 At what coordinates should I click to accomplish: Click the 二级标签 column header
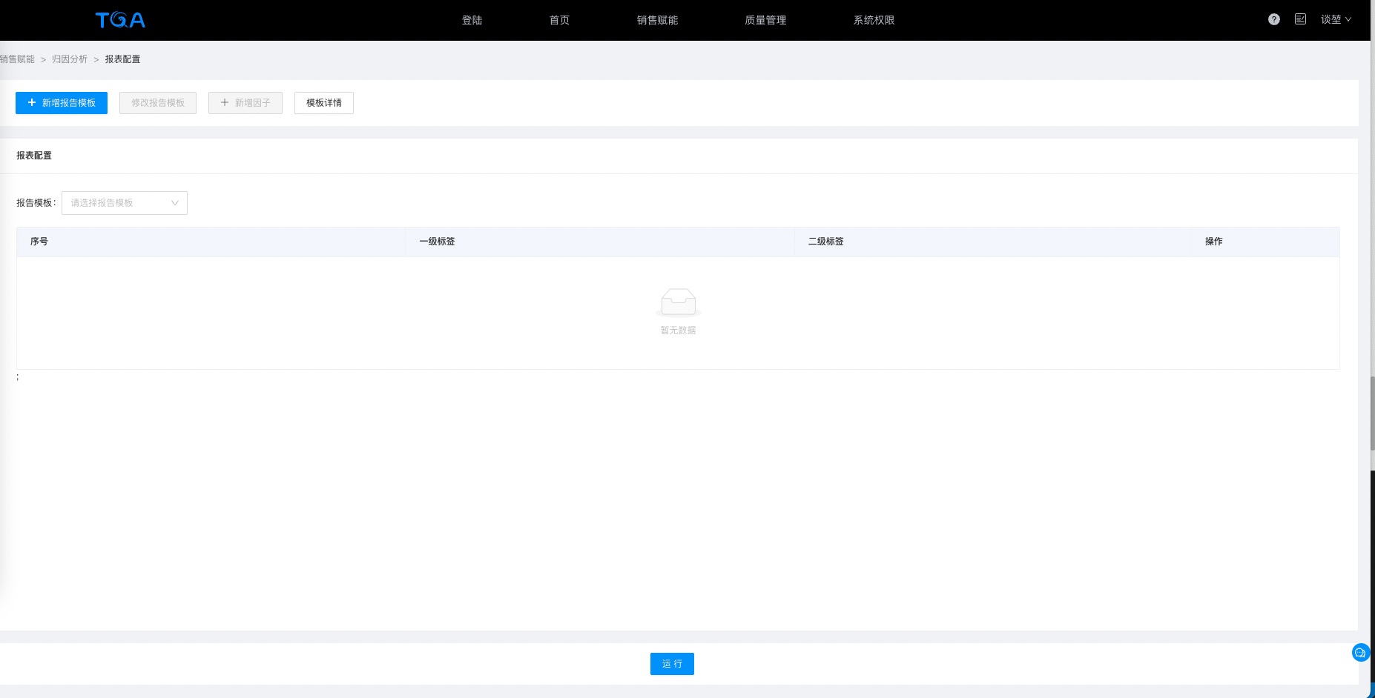(x=993, y=242)
